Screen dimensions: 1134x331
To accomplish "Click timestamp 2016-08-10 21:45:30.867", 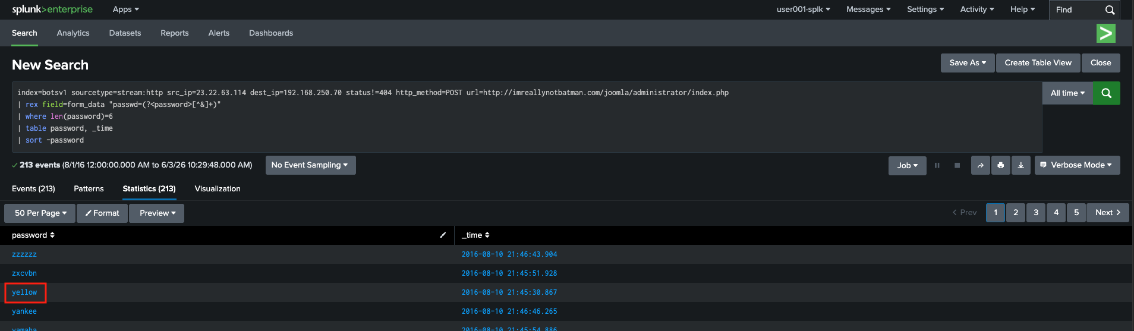I will point(509,292).
